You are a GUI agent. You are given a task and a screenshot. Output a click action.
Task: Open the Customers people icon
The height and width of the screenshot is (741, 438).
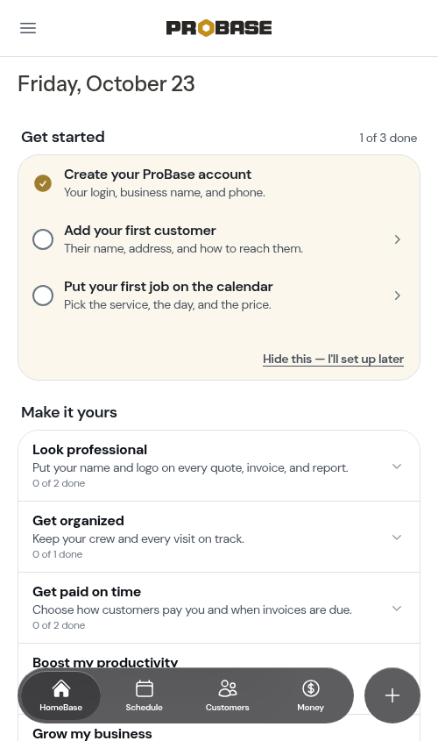(228, 688)
